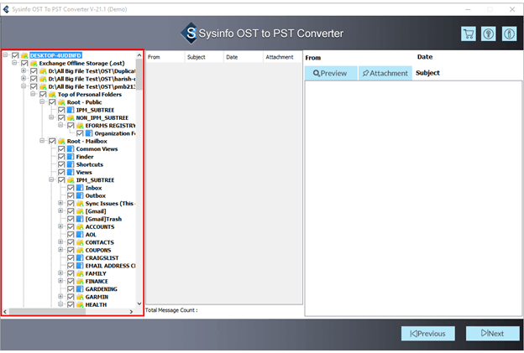Switch to the Preview tab
Image resolution: width=524 pixels, height=353 pixels.
coord(331,73)
